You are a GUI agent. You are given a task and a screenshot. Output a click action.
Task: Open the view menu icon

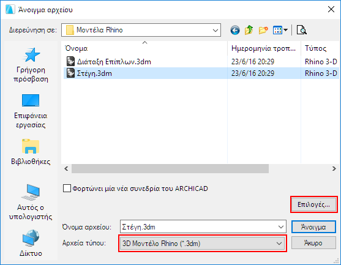(280, 30)
